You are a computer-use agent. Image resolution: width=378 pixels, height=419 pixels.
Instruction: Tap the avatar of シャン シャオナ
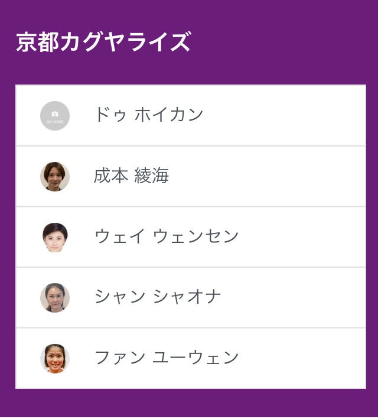pyautogui.click(x=55, y=297)
